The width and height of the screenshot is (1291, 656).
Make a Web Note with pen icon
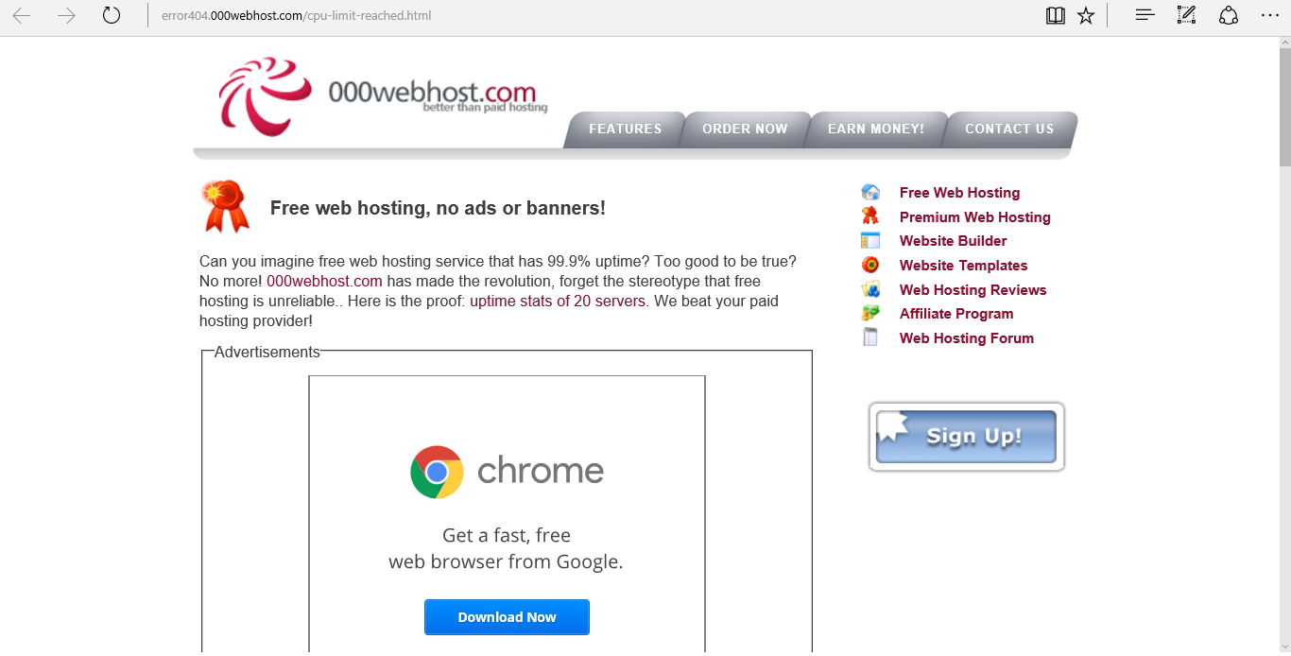(x=1186, y=15)
